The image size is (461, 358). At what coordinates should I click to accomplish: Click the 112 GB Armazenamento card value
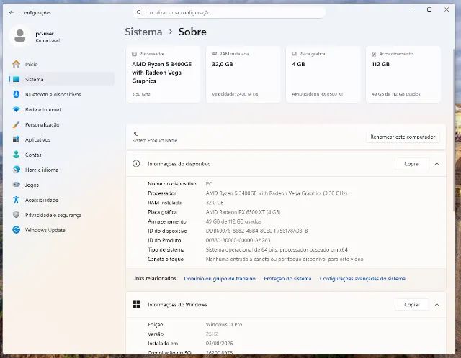380,64
